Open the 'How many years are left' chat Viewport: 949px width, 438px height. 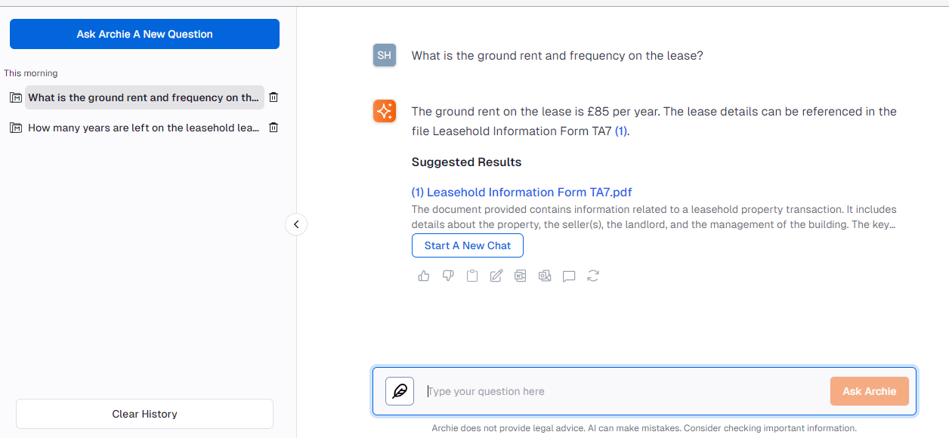click(144, 128)
